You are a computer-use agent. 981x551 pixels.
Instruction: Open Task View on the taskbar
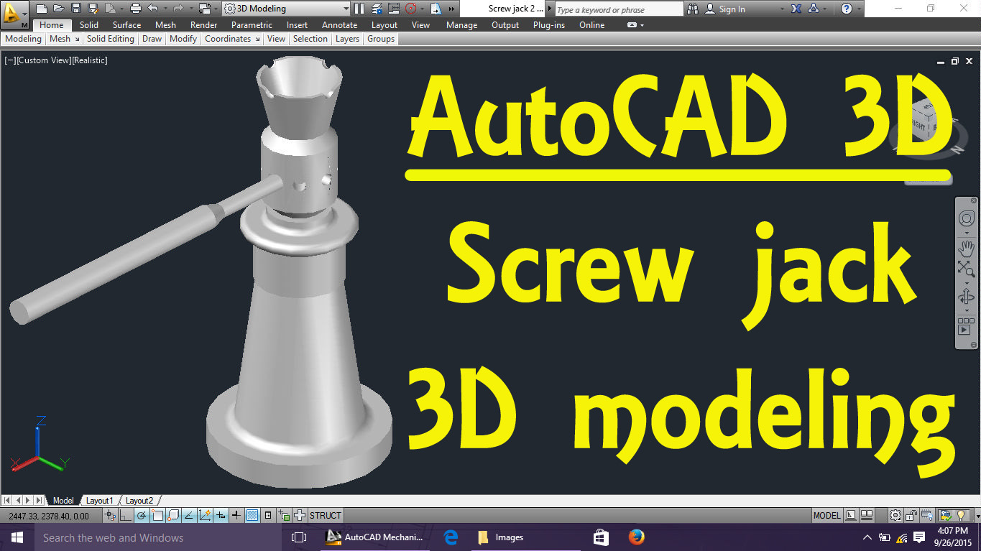point(299,537)
